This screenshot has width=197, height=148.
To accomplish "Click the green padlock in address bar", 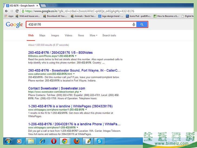I will (23, 11).
